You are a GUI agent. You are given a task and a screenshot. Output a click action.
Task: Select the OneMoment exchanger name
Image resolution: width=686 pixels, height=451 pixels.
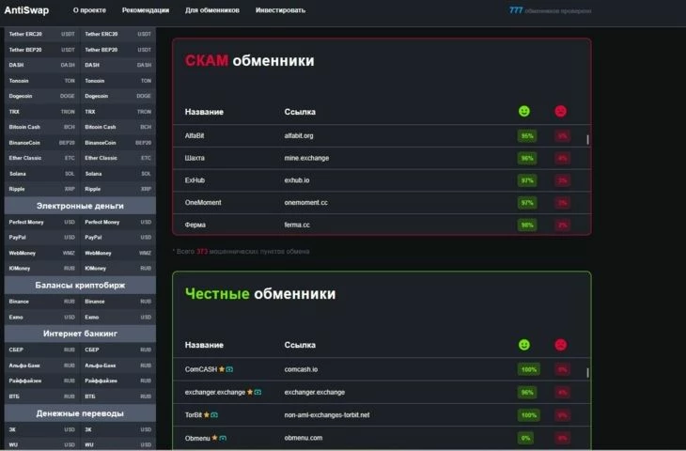coord(203,203)
